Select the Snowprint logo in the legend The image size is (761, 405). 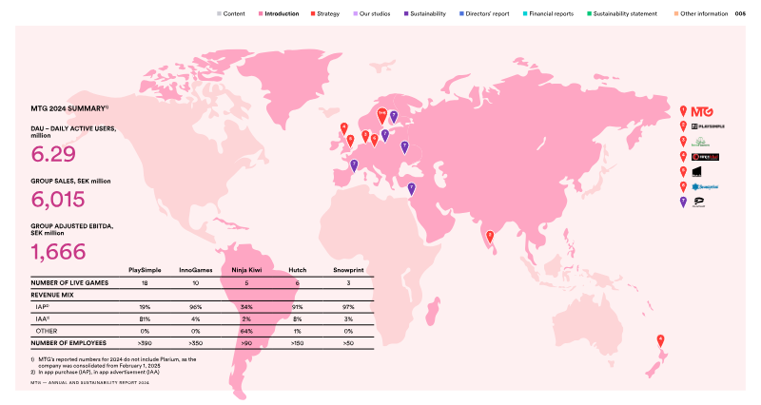click(x=704, y=187)
